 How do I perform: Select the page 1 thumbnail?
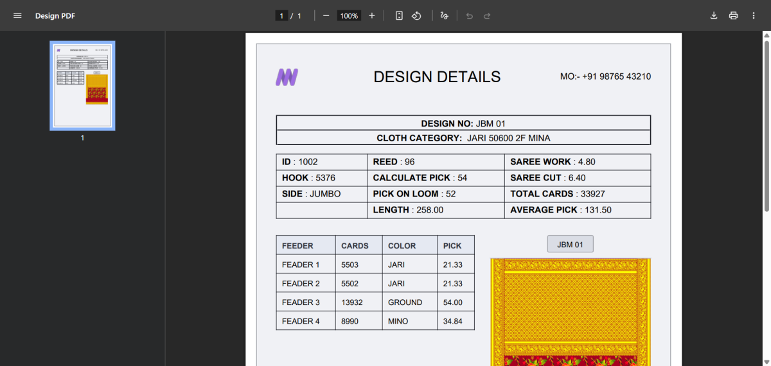pos(82,85)
